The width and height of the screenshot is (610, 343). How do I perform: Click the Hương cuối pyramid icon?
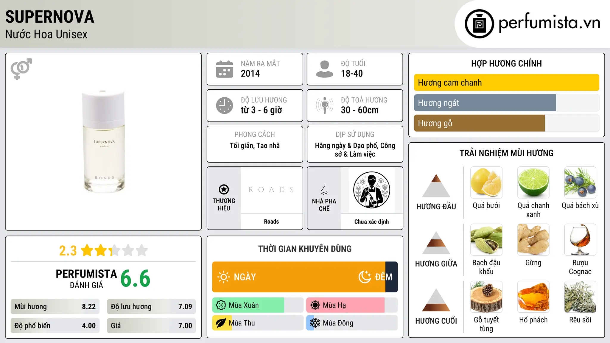[436, 300]
